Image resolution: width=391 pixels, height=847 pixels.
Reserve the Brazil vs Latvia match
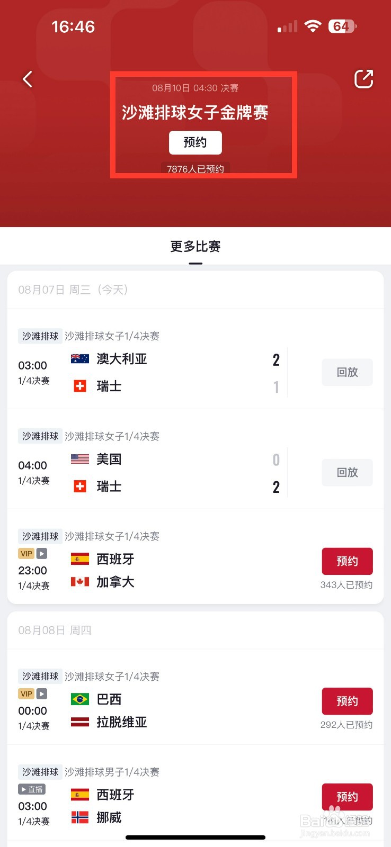click(348, 701)
